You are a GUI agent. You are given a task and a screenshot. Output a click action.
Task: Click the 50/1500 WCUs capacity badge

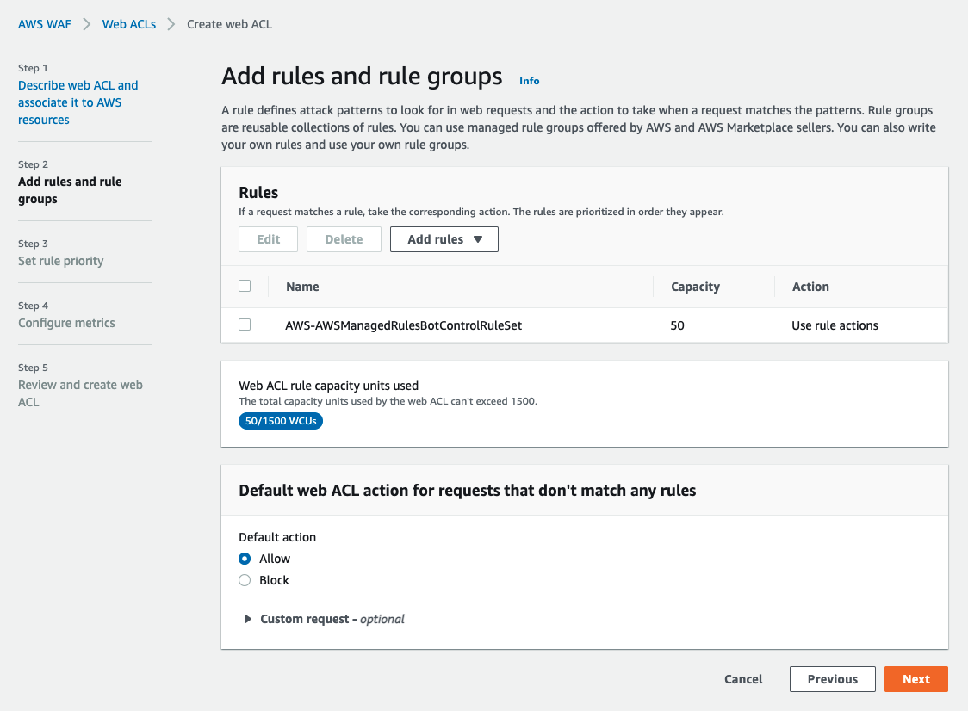coord(280,421)
